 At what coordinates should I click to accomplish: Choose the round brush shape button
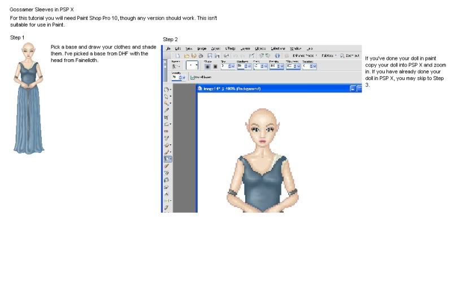click(x=207, y=67)
